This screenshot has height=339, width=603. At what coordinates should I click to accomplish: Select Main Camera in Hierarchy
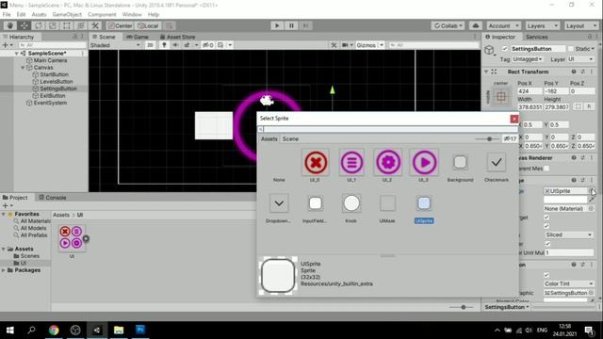point(50,60)
